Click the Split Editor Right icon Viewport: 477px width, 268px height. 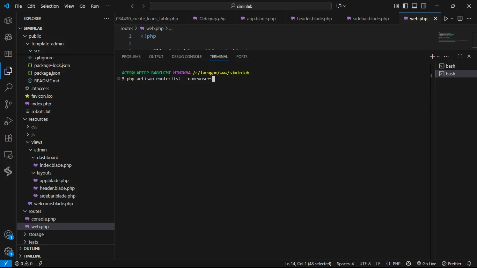460,18
